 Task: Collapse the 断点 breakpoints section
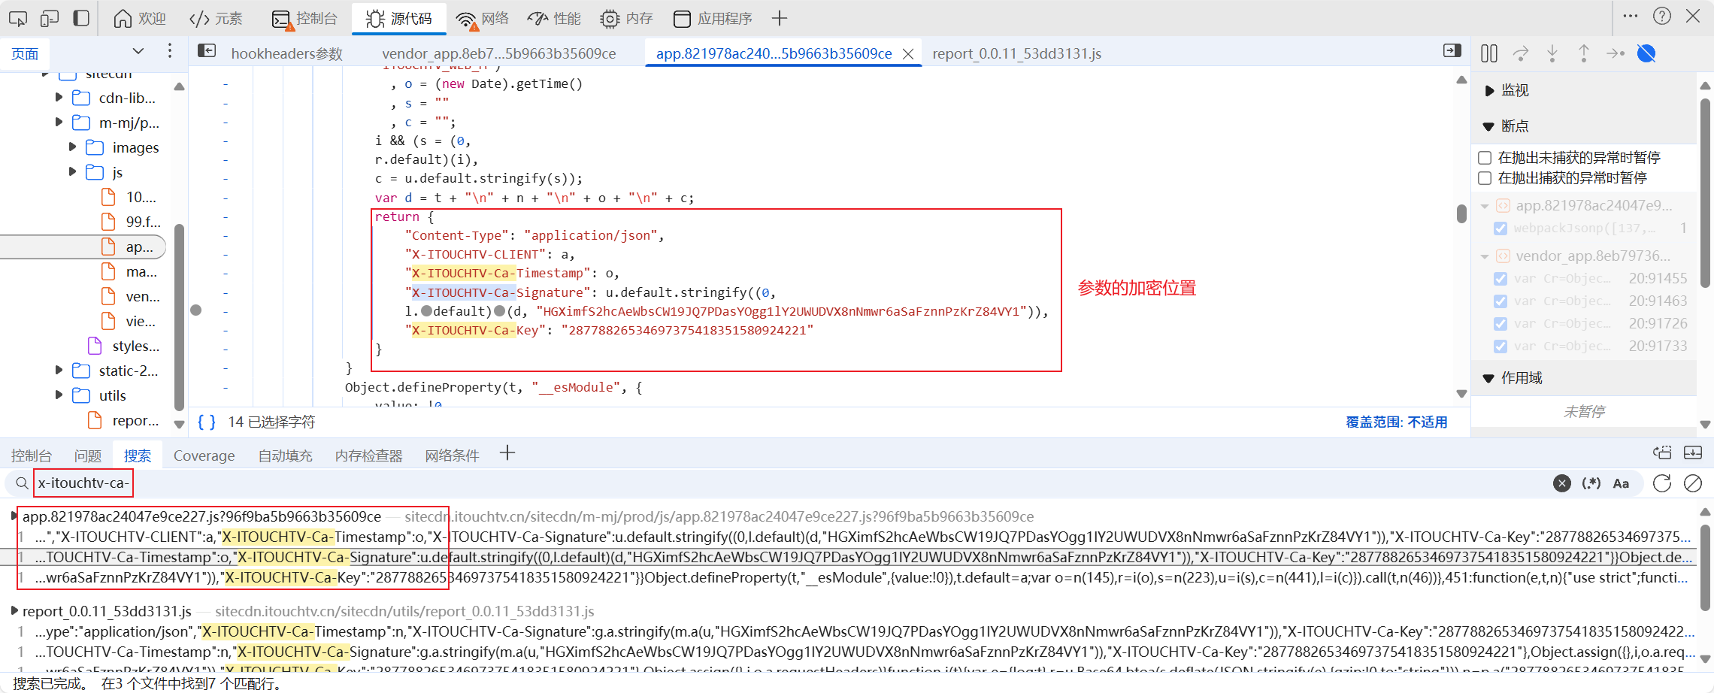(x=1488, y=126)
